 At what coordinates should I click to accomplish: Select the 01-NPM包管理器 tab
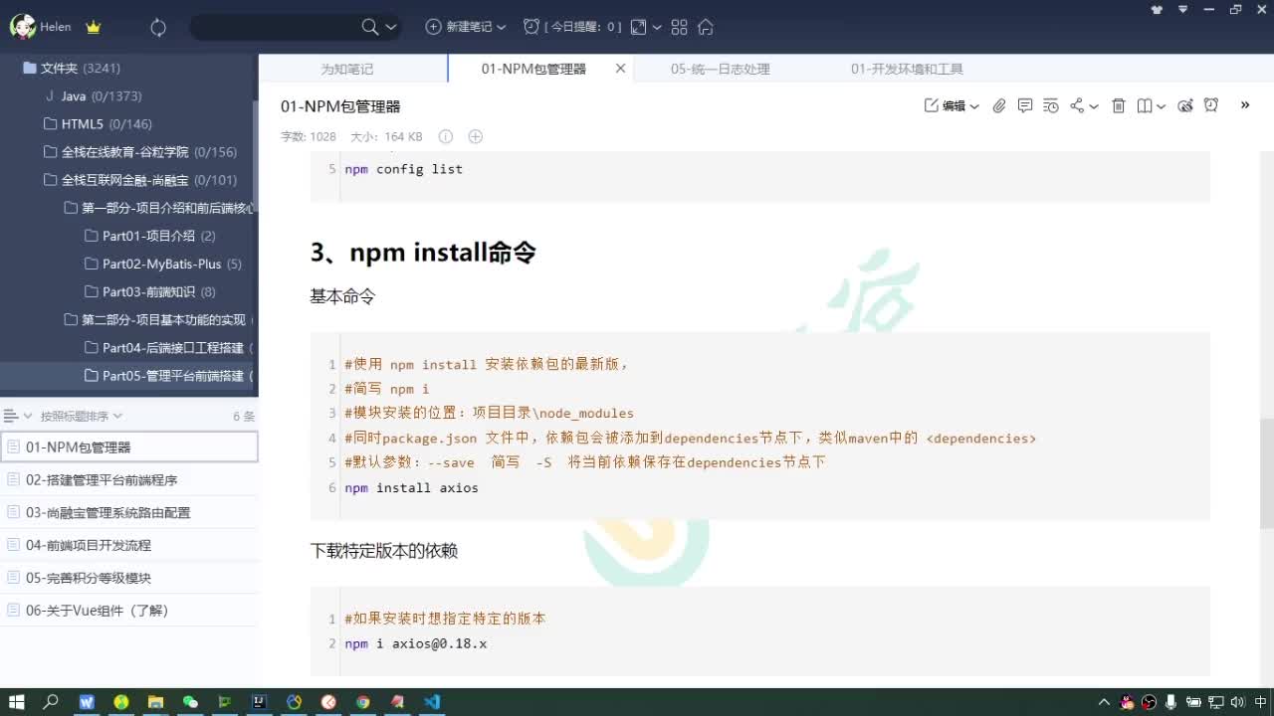(x=533, y=69)
